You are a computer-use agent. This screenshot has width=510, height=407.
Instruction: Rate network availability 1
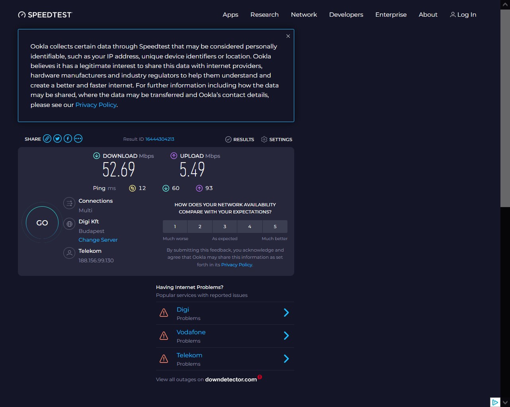click(x=175, y=227)
